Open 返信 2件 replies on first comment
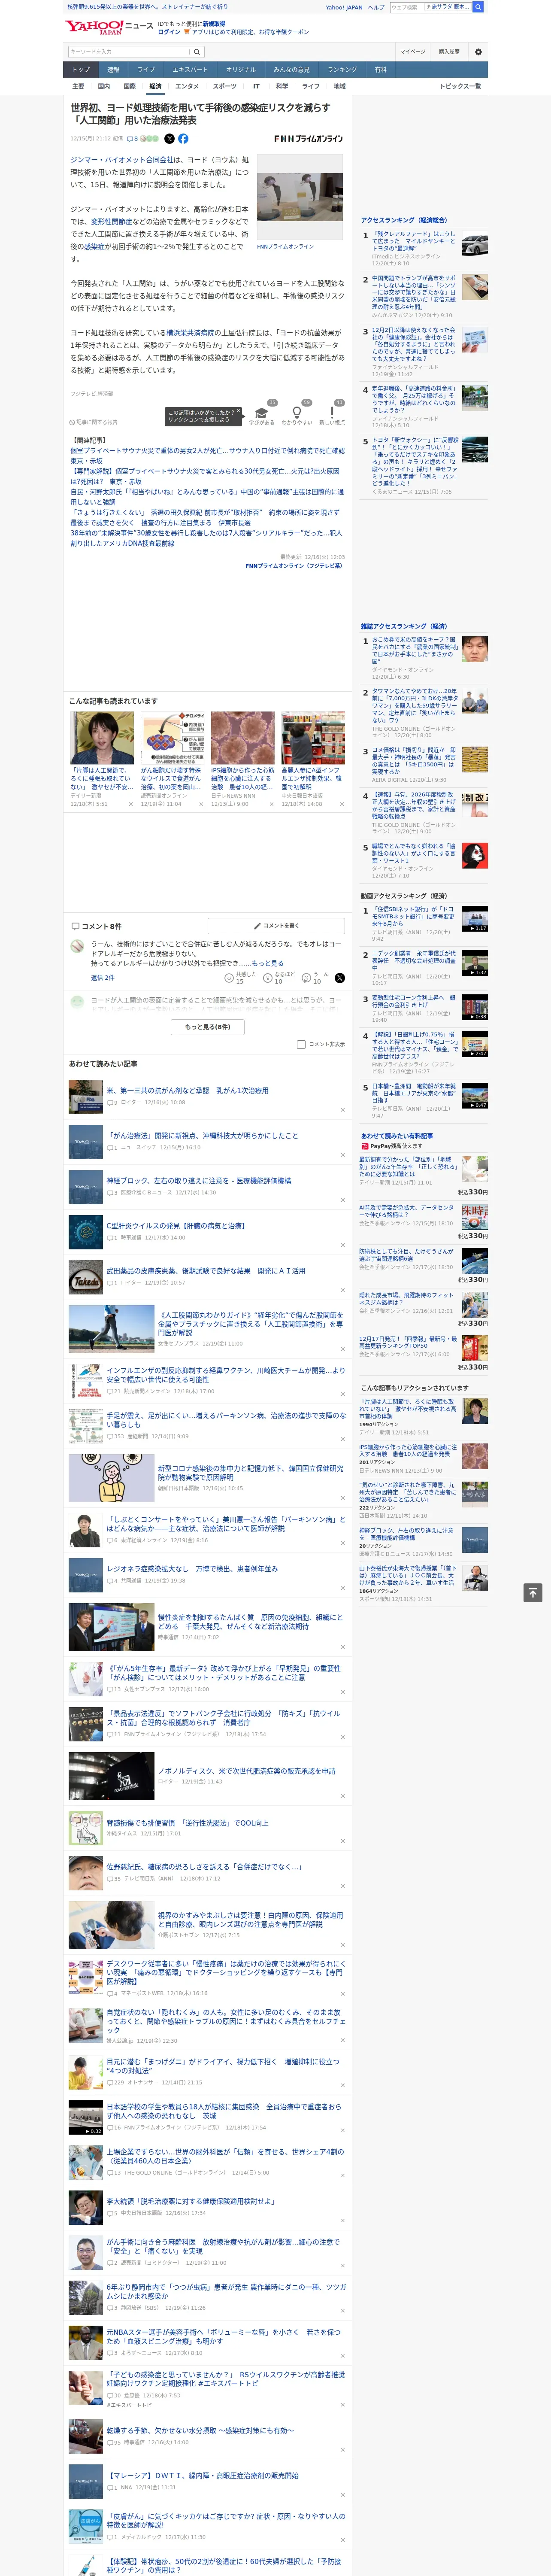Viewport: 551px width, 2576px height. tap(102, 977)
